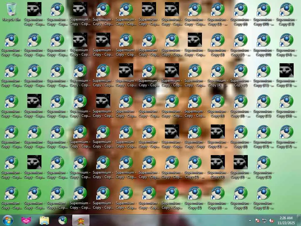The width and height of the screenshot is (301, 226).
Task: Open the Recycle Bin desktop icon
Action: (11, 12)
